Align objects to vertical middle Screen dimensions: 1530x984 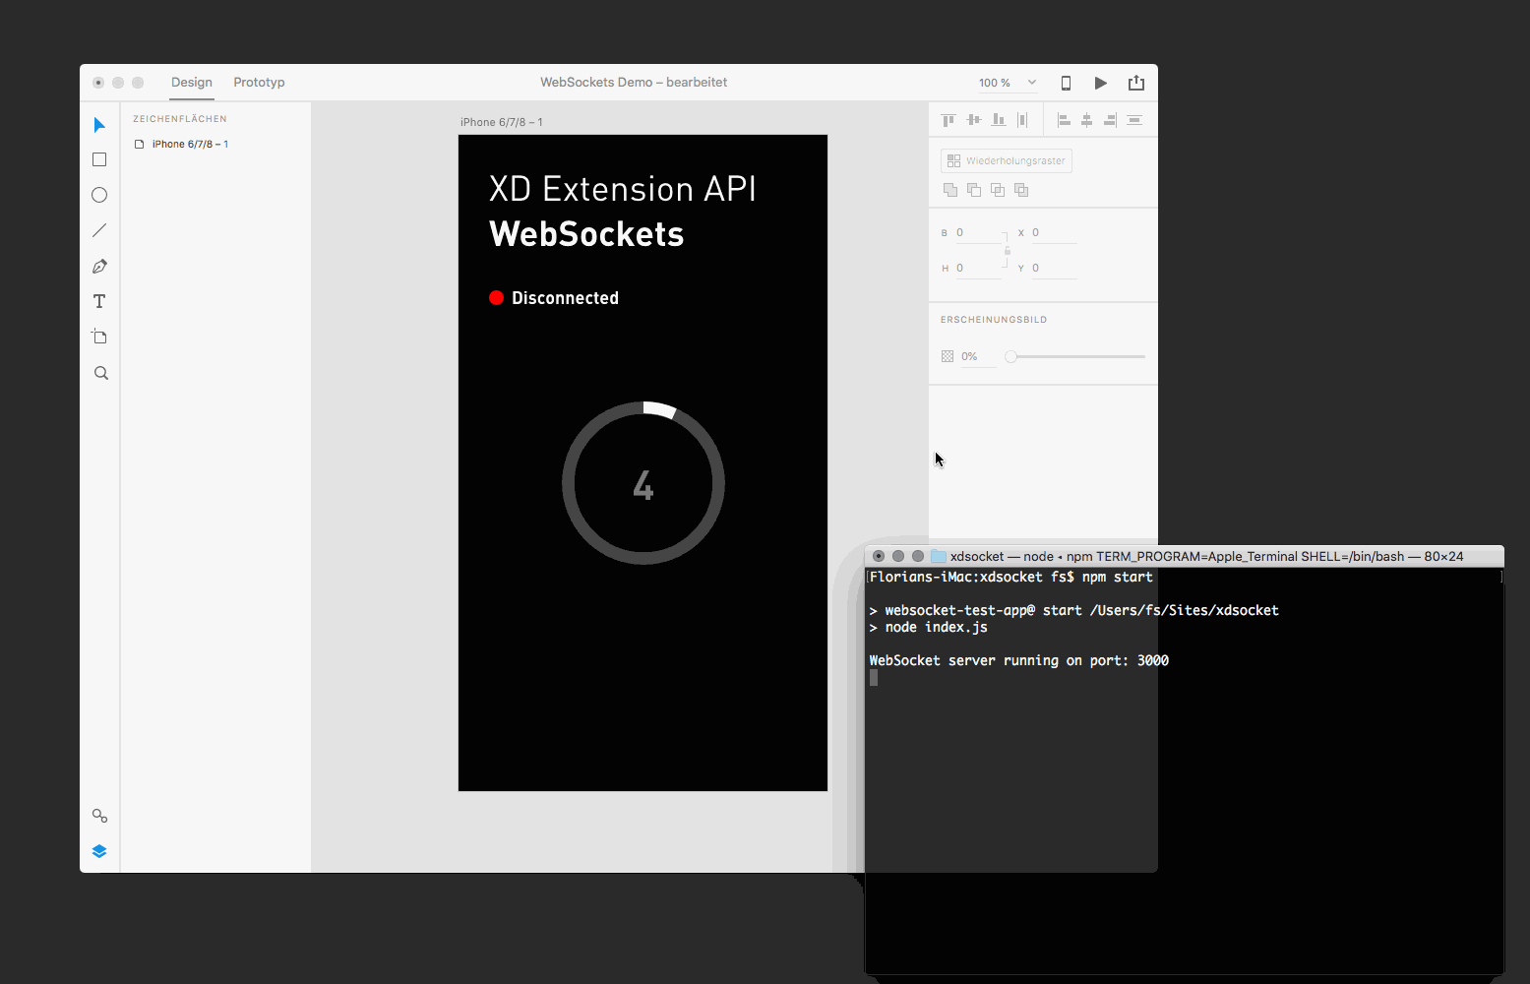974,120
